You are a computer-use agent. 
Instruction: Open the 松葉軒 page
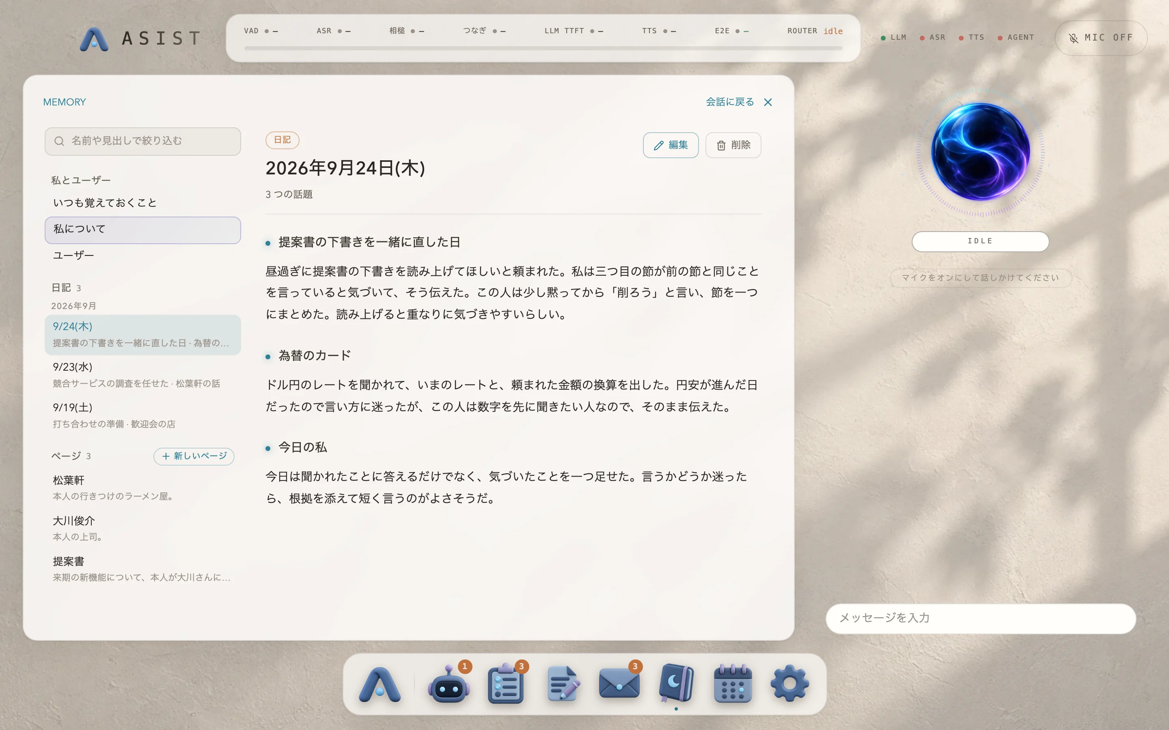143,487
